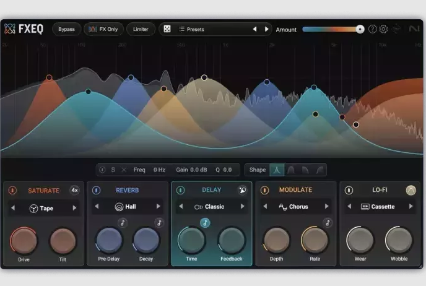The width and height of the screenshot is (426, 286).
Task: Click the Delay Feedback knob
Action: [232, 240]
